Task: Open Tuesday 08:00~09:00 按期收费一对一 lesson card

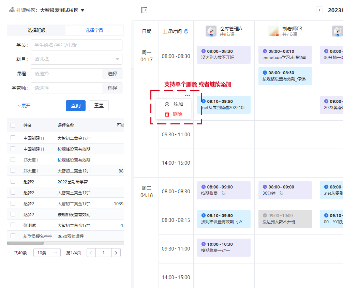Action: point(224,190)
